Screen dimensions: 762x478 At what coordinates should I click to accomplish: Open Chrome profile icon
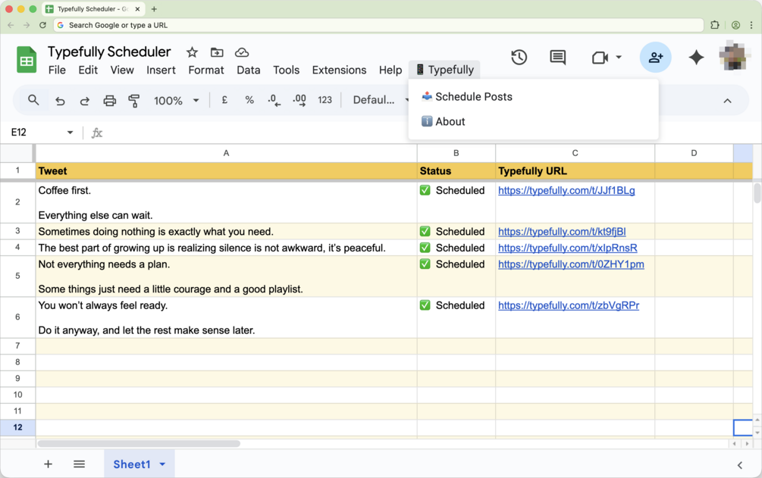(x=735, y=25)
